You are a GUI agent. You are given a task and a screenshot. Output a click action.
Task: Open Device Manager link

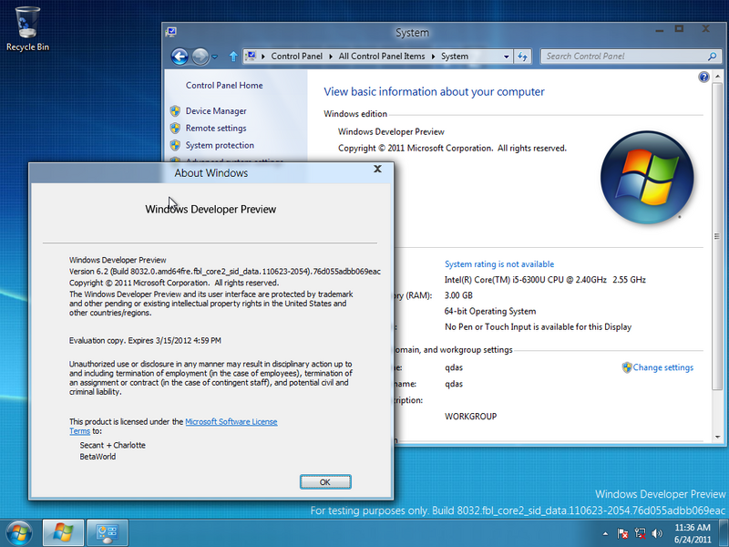tap(216, 110)
